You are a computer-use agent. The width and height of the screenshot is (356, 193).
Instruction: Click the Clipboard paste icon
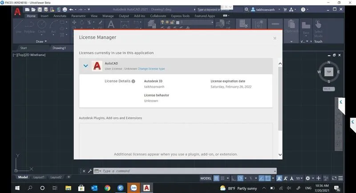point(291,24)
